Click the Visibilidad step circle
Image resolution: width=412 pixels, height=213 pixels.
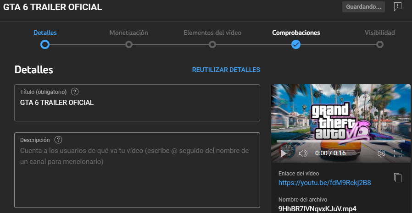(380, 44)
